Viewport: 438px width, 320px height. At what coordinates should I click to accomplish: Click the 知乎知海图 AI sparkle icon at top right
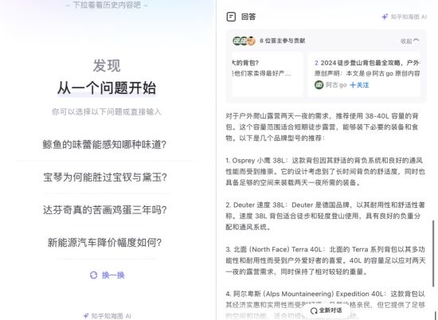click(x=385, y=17)
